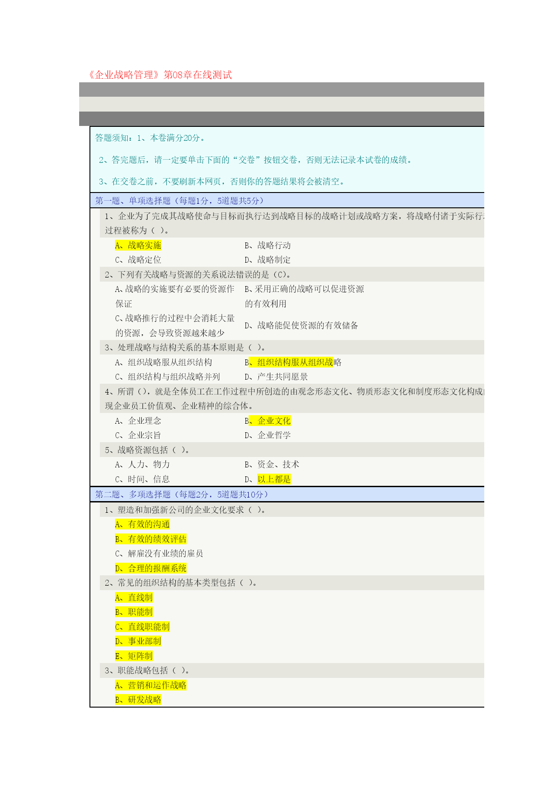Click the title 《企业战略管理》第08章在线测试
Screen dimensions: 558x789
[x=160, y=75]
